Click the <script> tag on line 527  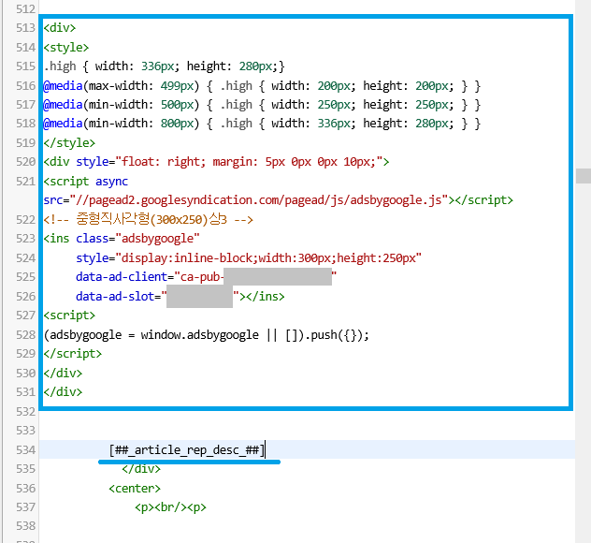[x=69, y=316]
